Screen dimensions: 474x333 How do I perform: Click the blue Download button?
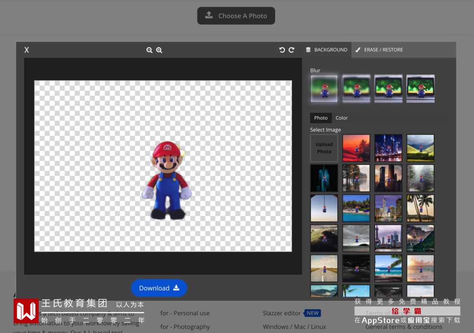[159, 288]
